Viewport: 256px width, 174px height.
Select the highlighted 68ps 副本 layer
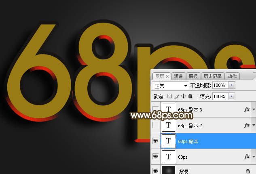(203, 141)
